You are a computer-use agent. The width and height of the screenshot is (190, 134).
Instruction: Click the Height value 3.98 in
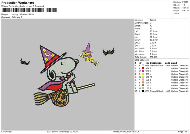185,8
